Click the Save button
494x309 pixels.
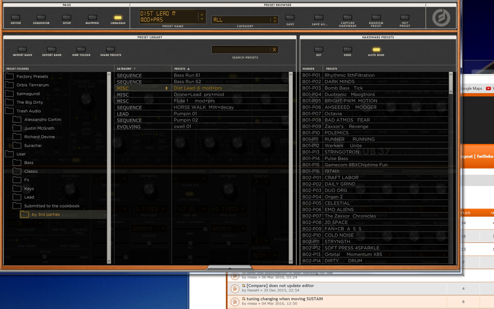click(290, 18)
